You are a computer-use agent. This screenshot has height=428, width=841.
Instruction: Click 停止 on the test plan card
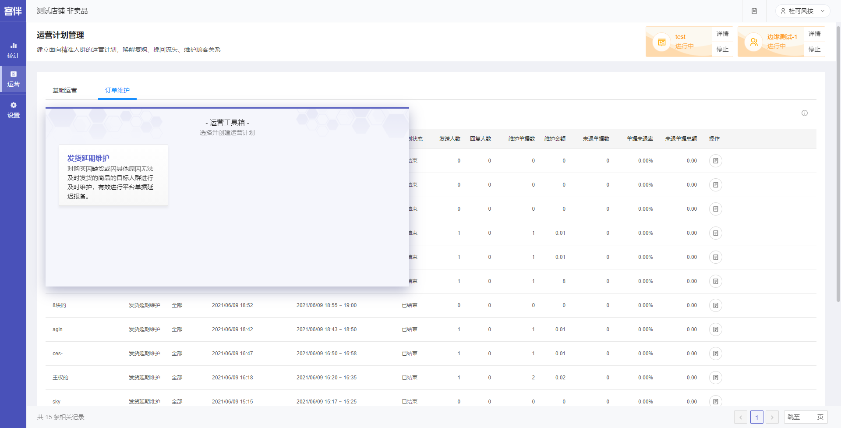pos(722,49)
